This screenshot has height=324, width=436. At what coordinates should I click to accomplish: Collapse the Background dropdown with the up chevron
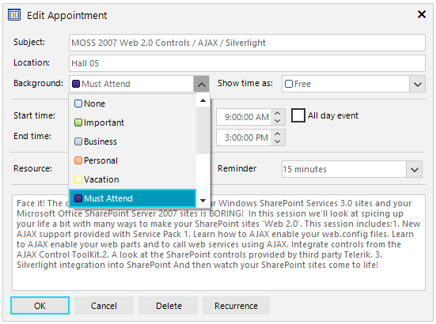point(201,84)
